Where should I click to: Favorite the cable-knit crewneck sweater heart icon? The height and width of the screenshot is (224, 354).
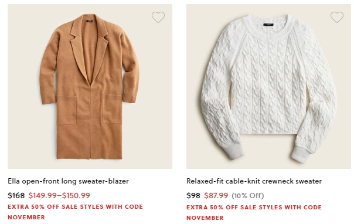[x=337, y=17]
